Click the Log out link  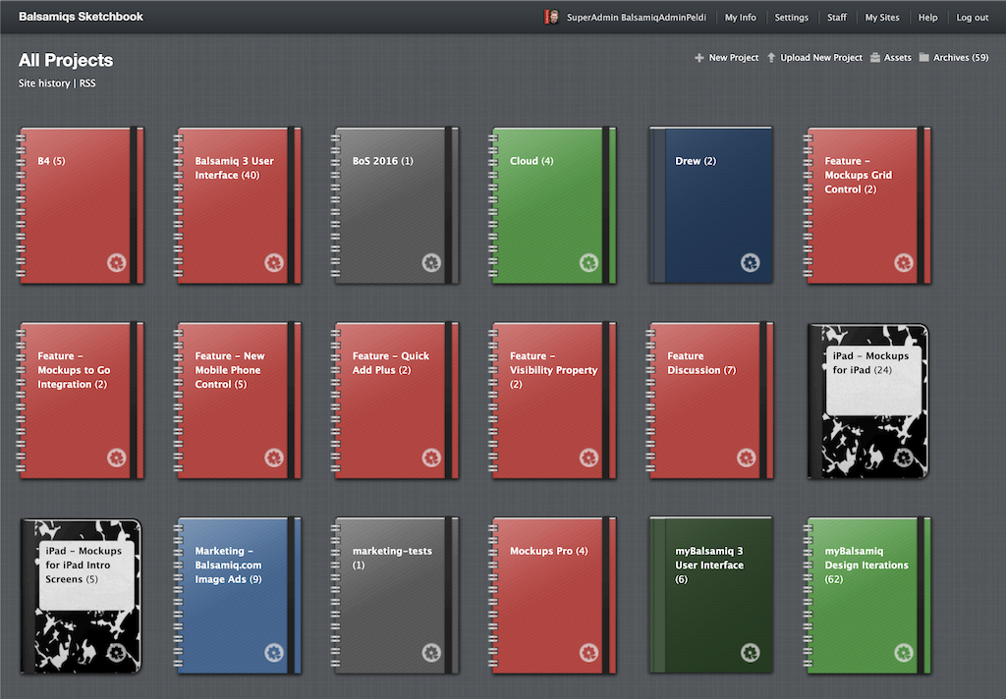click(973, 18)
